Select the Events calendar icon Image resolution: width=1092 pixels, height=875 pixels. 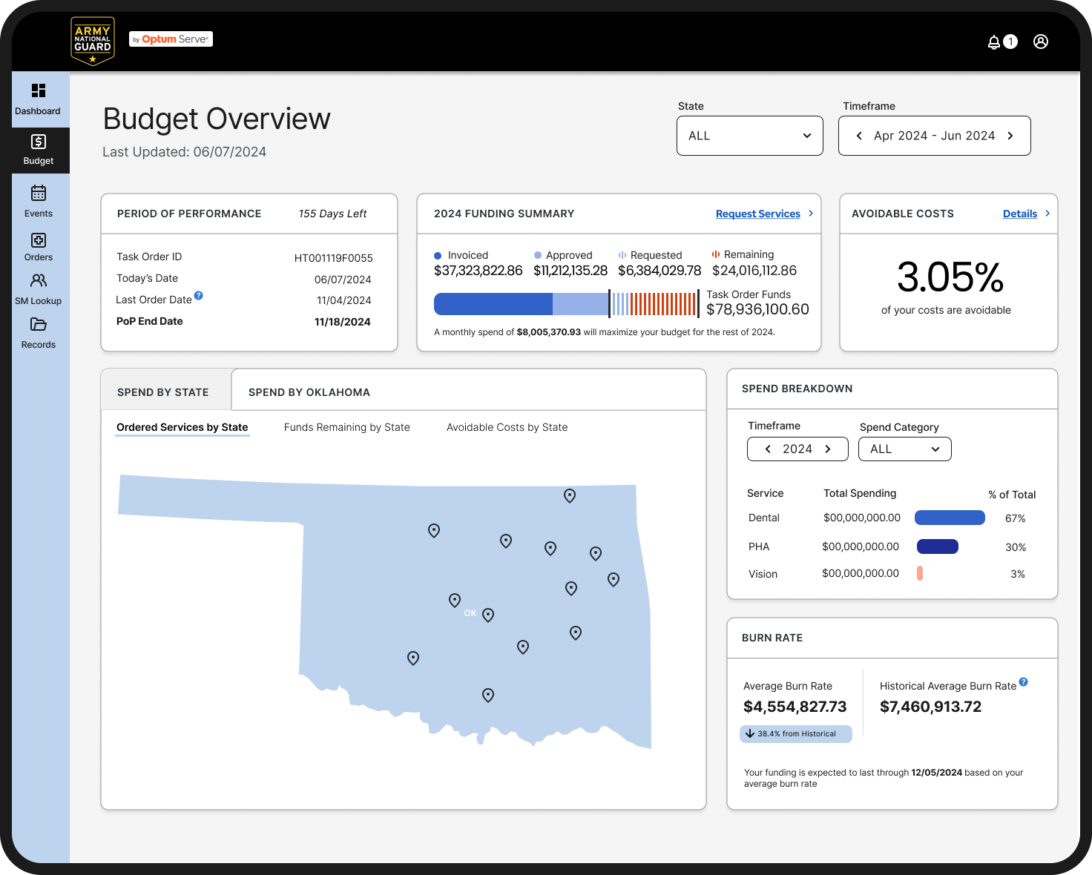(x=39, y=193)
